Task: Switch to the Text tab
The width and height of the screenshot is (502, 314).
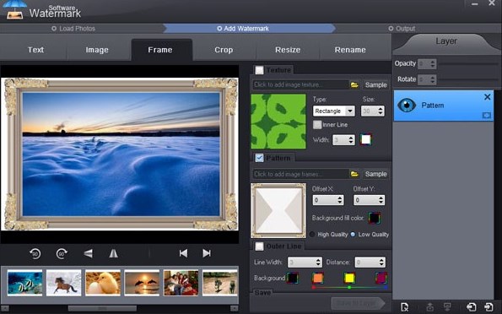Action: coord(35,50)
